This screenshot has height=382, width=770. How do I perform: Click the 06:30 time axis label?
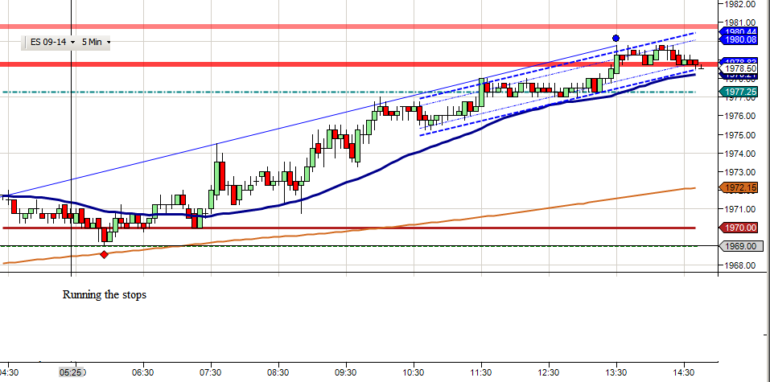[x=143, y=372]
